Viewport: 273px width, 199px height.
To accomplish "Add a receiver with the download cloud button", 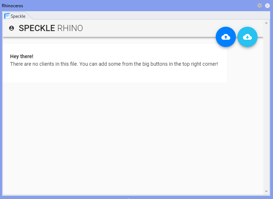I will point(247,37).
